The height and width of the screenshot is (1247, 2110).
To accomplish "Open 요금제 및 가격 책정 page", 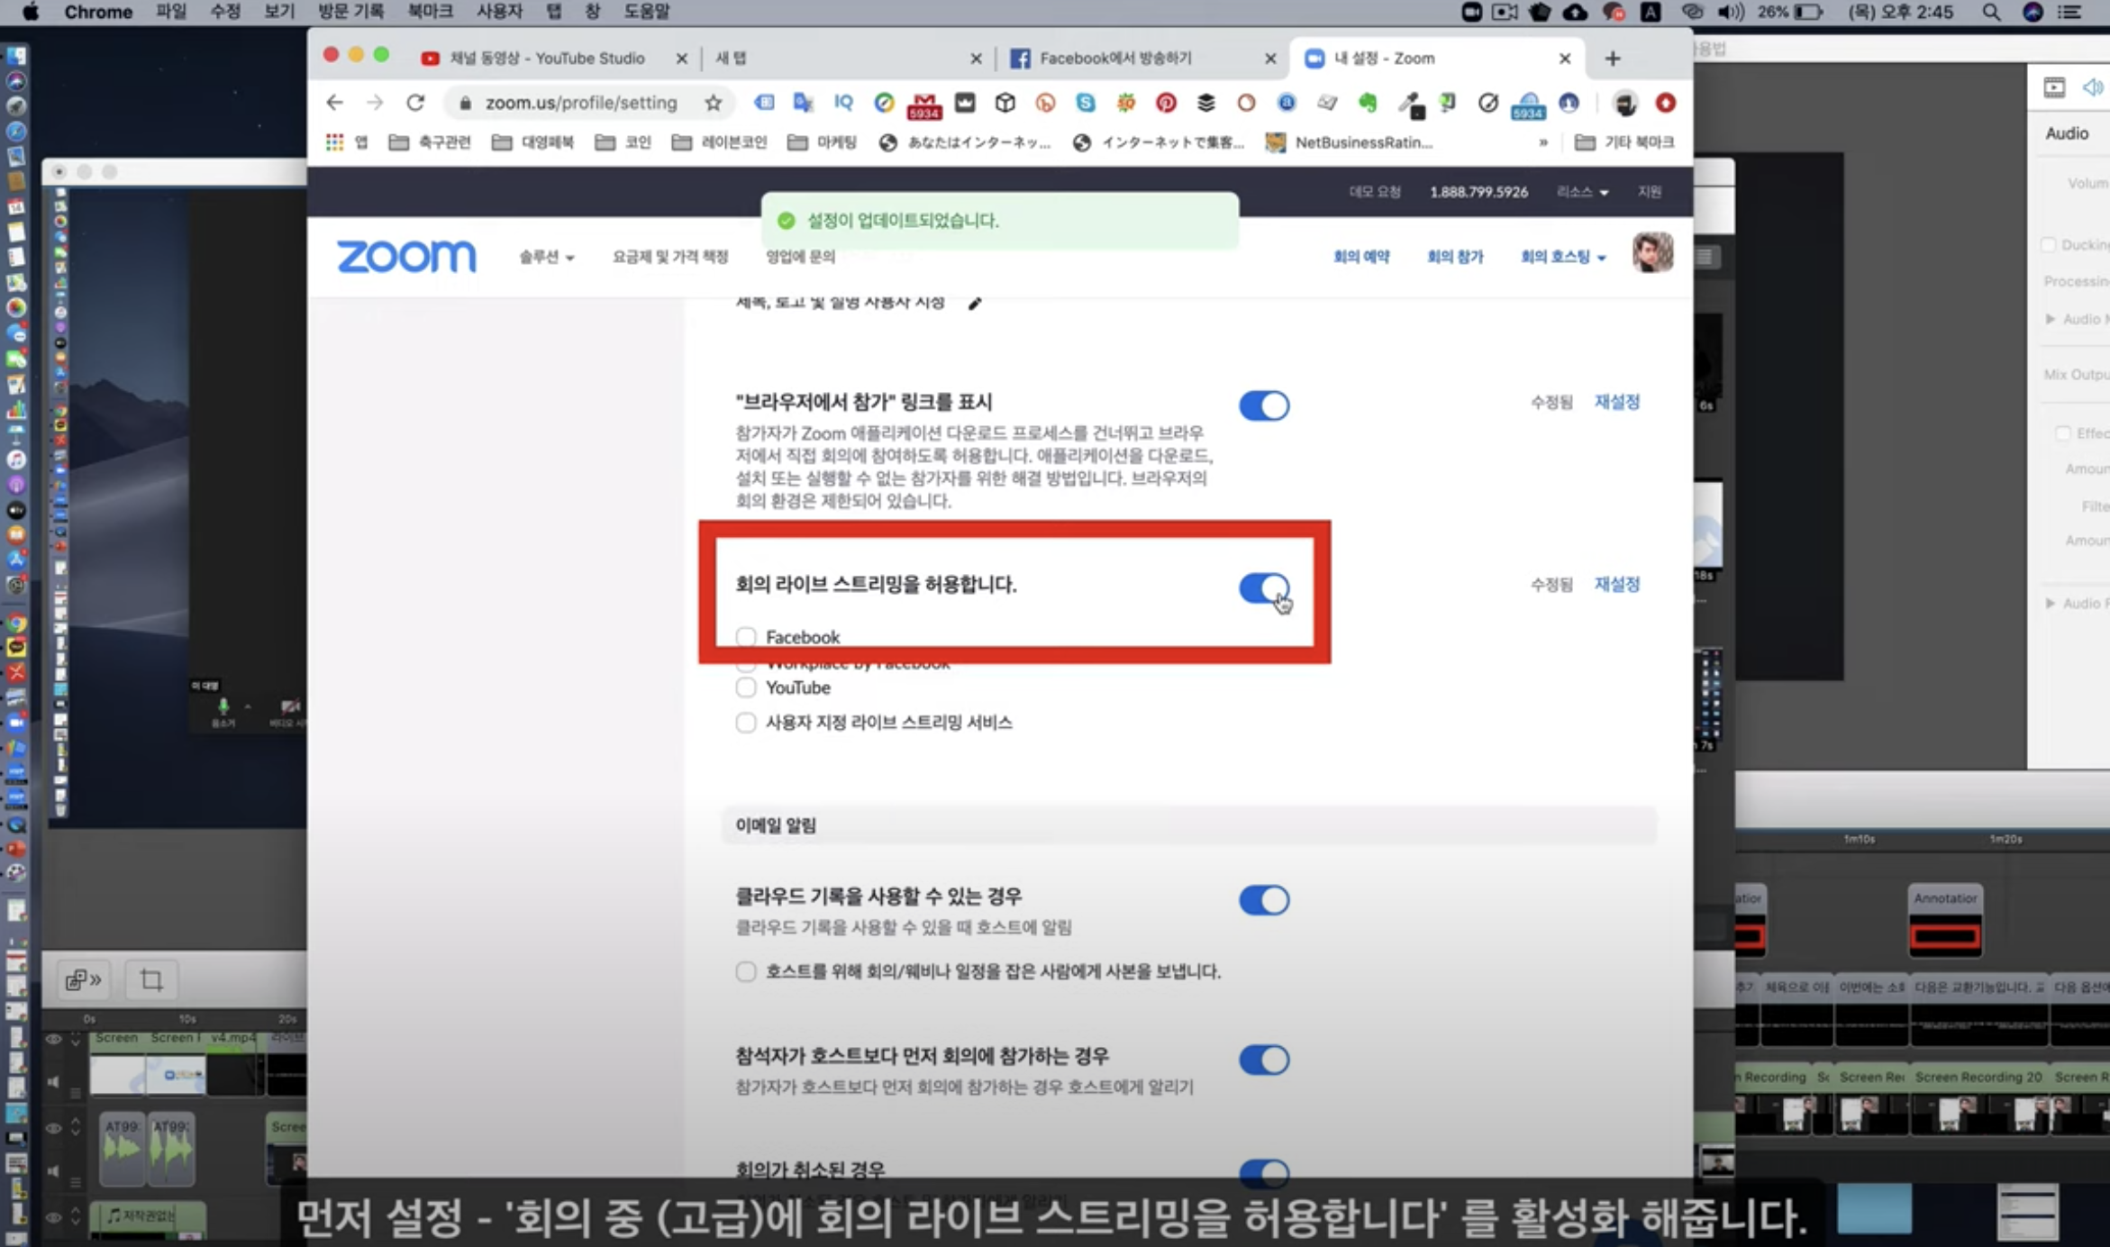I will 669,257.
